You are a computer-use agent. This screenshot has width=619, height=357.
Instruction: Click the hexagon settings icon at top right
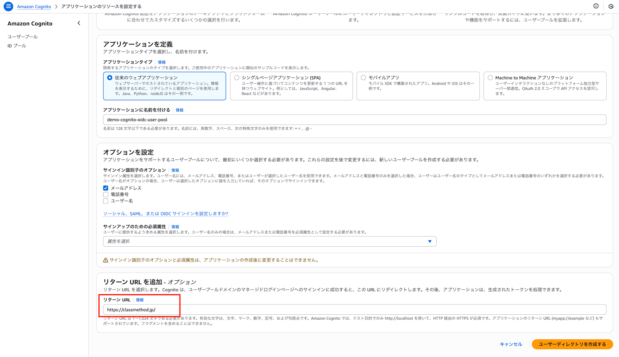tap(611, 6)
